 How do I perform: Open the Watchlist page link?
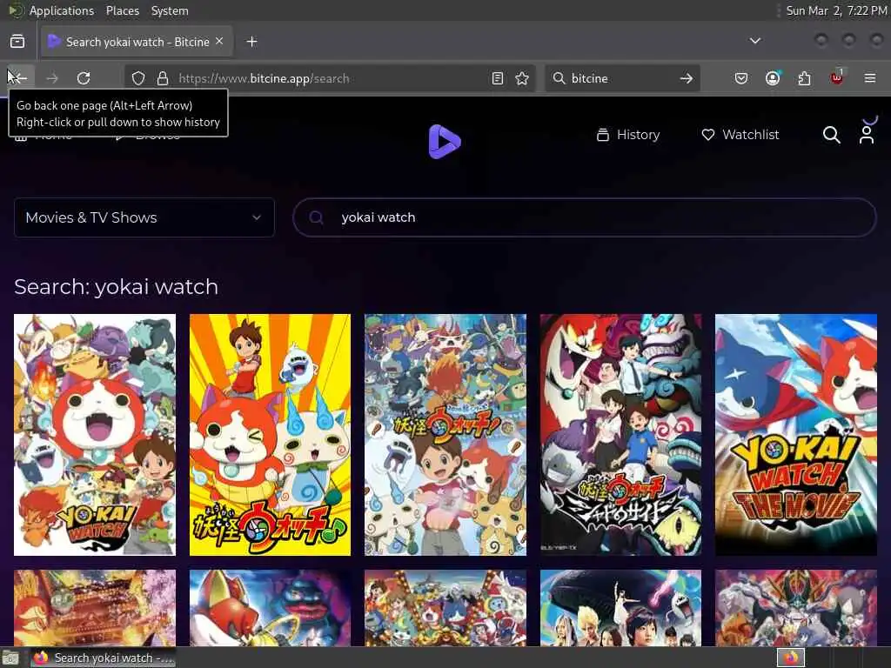click(740, 135)
